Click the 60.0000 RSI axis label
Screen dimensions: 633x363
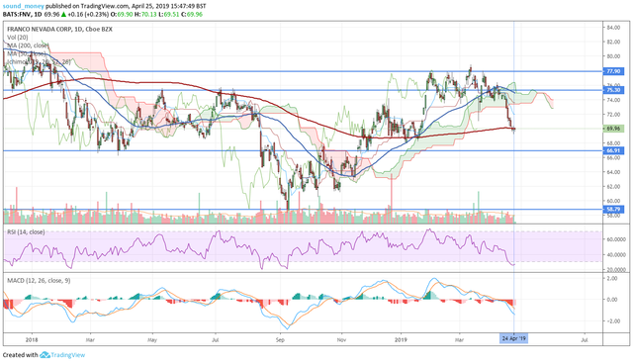tap(616, 239)
